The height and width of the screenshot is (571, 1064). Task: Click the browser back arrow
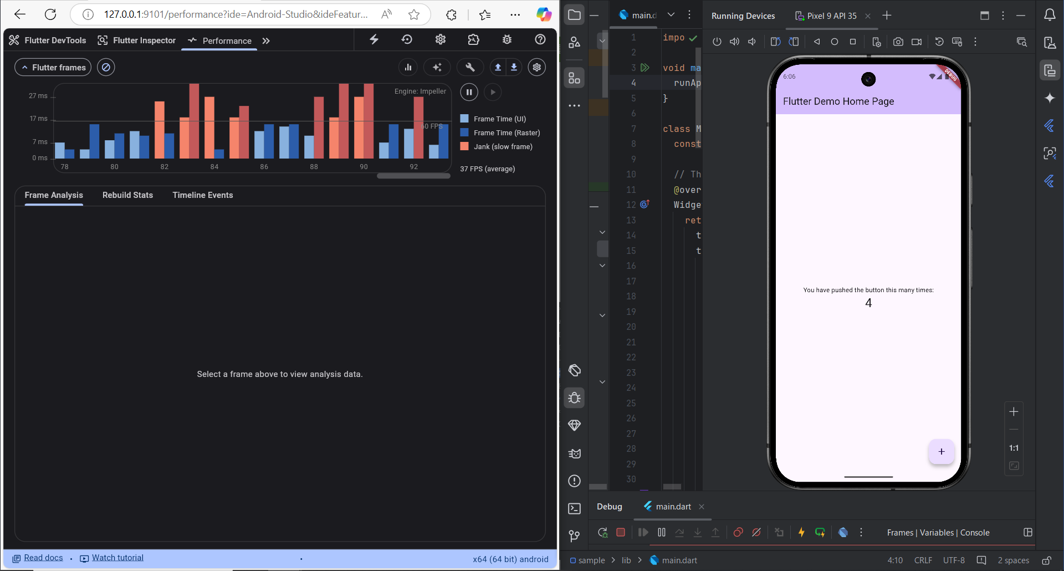[20, 14]
